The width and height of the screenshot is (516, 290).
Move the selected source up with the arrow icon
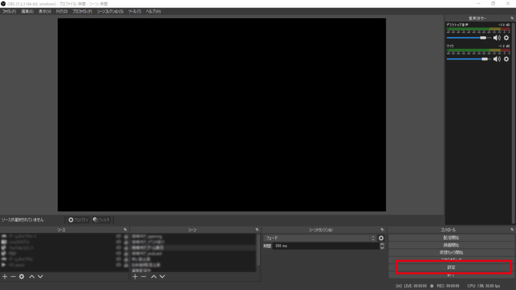click(x=31, y=276)
